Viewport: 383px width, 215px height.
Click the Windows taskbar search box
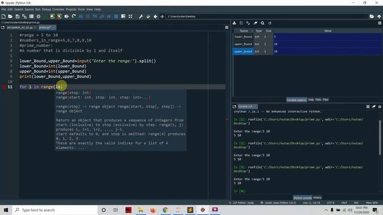(x=55, y=210)
